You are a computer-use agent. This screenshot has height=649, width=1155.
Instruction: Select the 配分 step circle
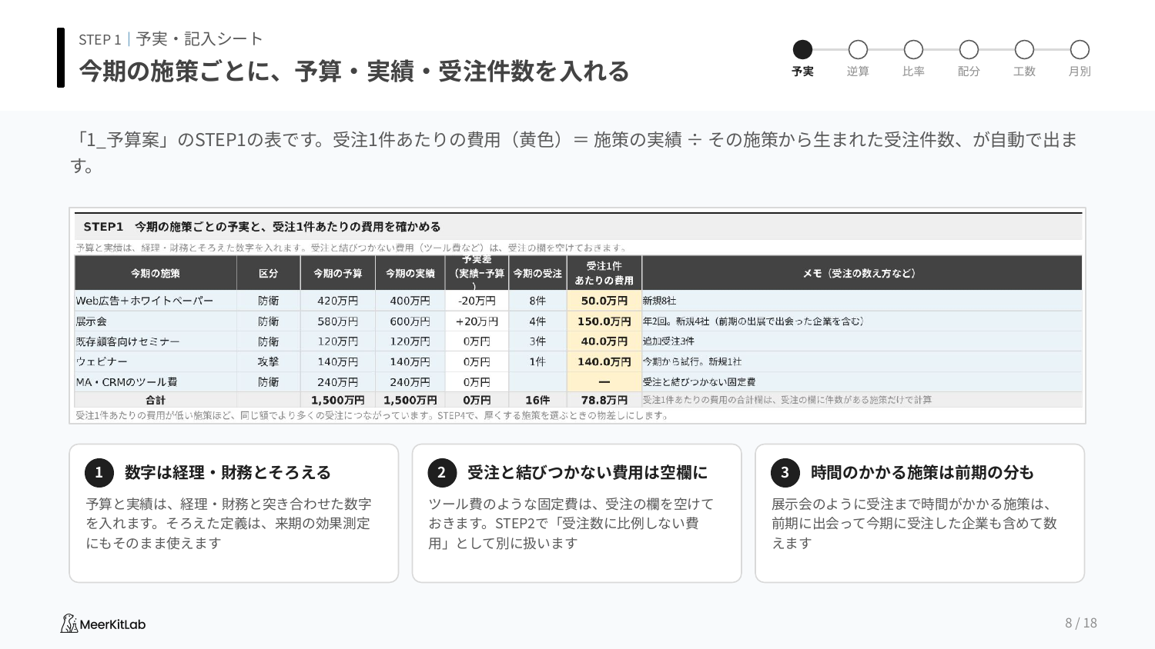coord(969,50)
